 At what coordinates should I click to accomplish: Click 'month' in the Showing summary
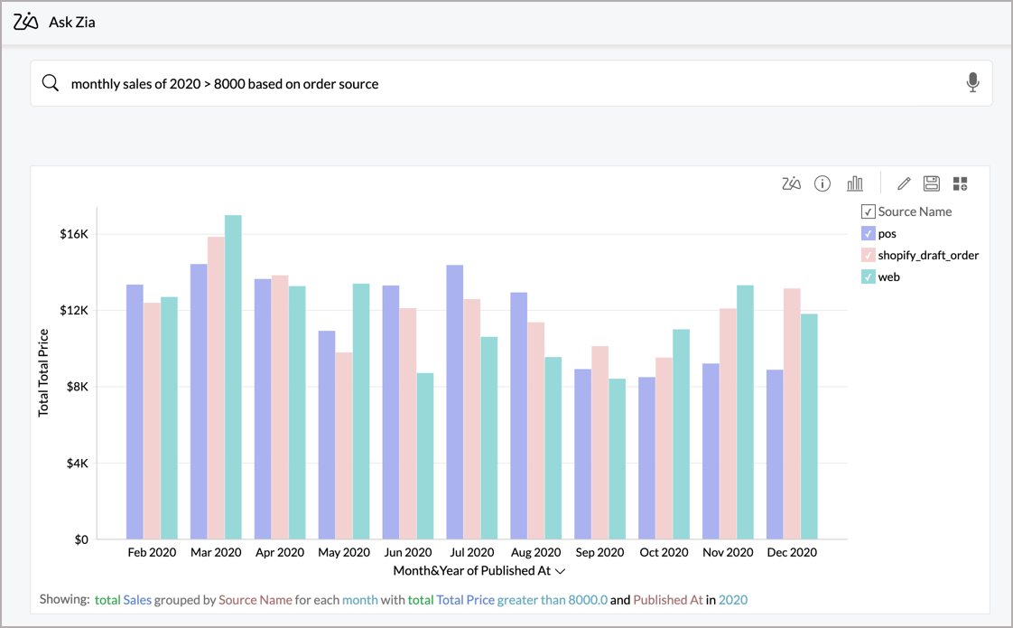point(359,599)
